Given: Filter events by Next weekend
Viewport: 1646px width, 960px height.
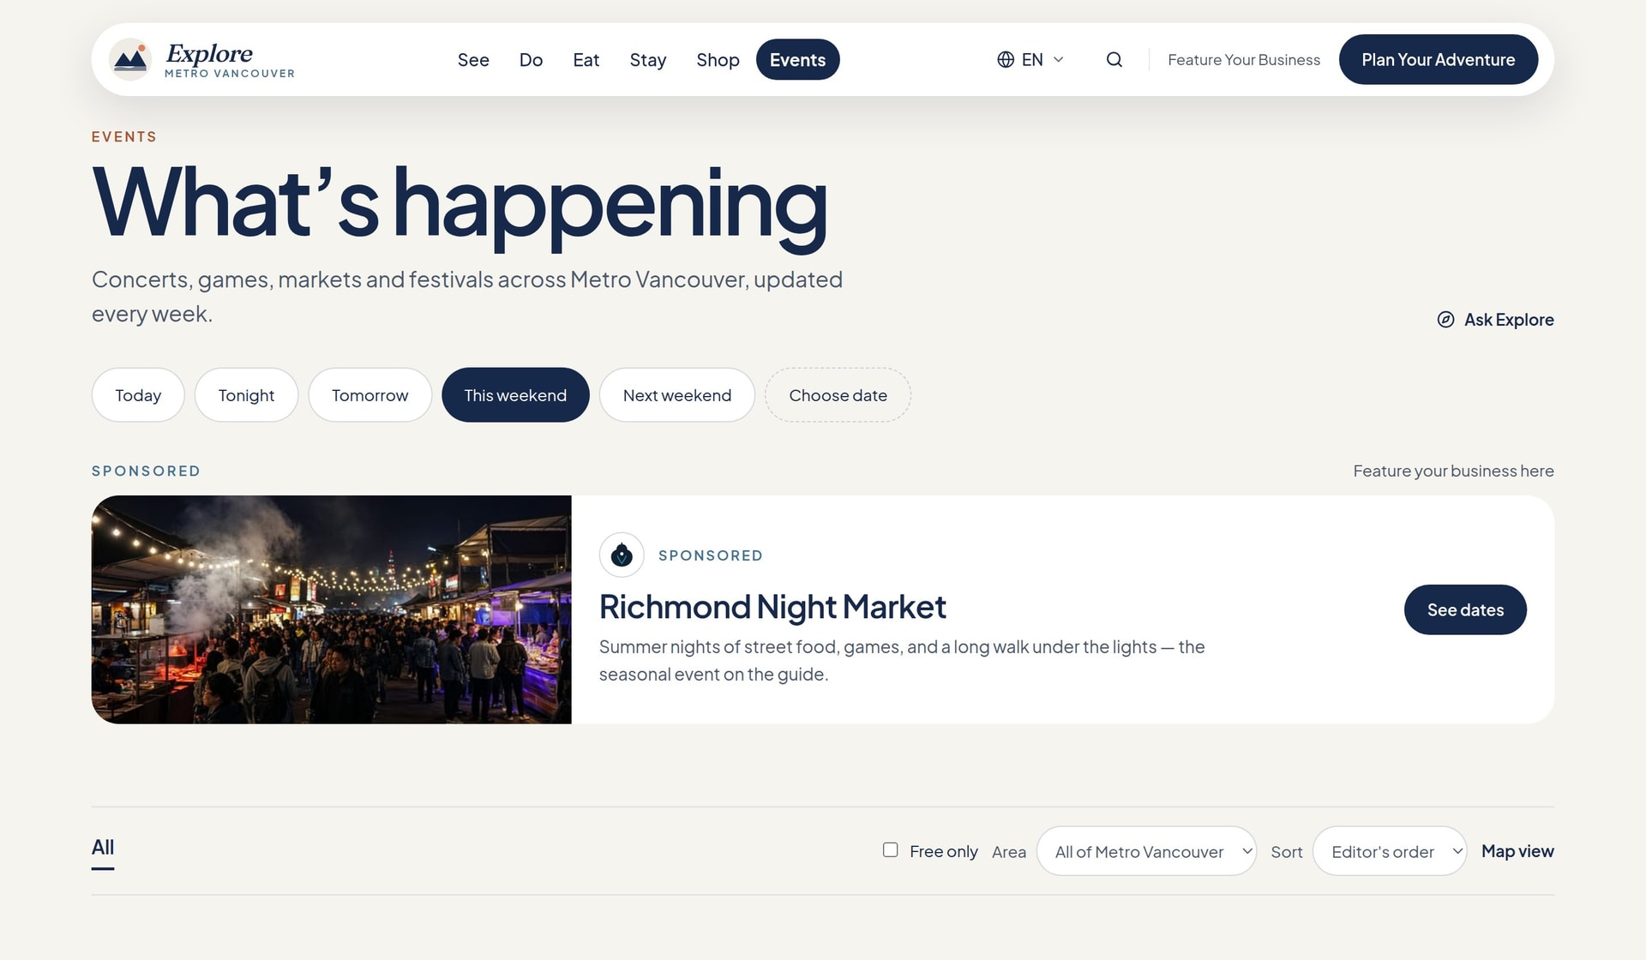Looking at the screenshot, I should 677,395.
